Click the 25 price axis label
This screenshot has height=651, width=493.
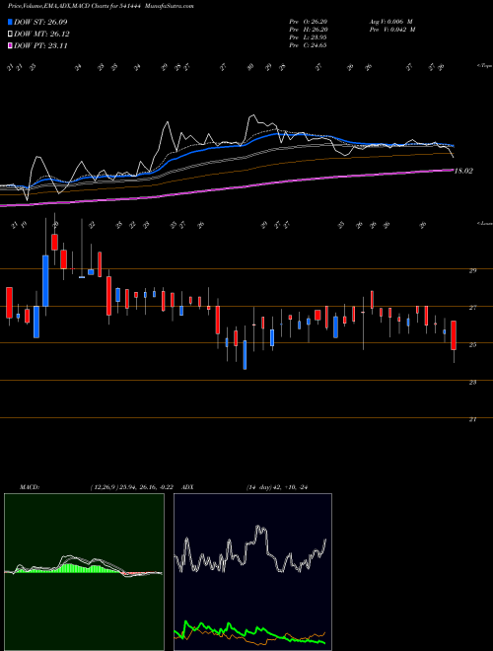pos(472,344)
